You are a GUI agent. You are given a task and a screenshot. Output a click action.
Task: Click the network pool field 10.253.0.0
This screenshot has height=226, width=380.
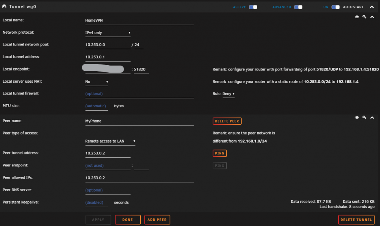[x=108, y=45]
